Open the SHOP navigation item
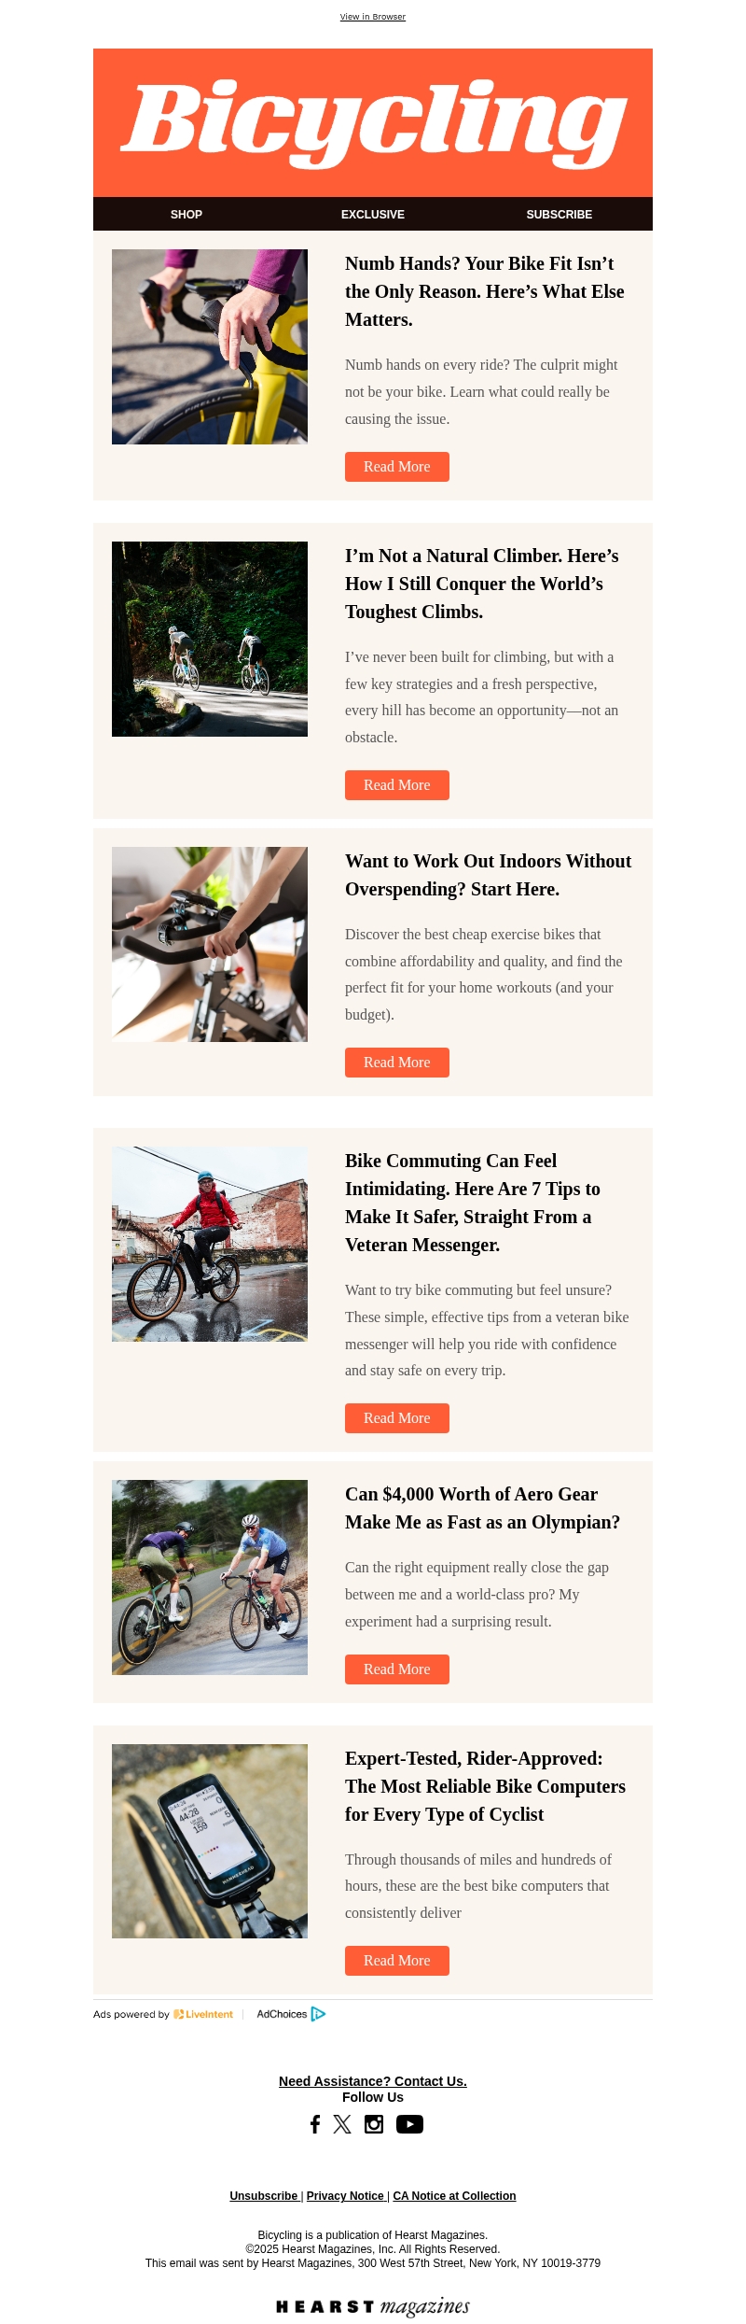The height and width of the screenshot is (2324, 746). coord(186,214)
